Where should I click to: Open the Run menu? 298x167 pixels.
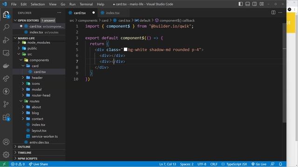coord(72,4)
